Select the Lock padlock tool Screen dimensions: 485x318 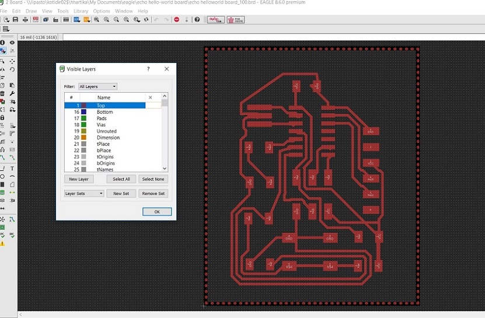click(x=2, y=117)
